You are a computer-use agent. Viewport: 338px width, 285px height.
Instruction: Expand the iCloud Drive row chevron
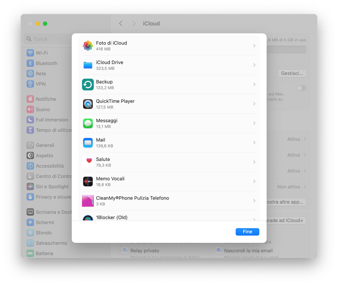[254, 65]
